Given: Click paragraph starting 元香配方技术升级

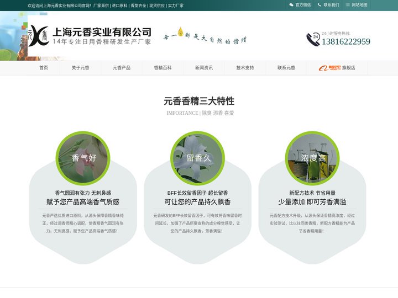Looking at the screenshot, I should point(312,223).
